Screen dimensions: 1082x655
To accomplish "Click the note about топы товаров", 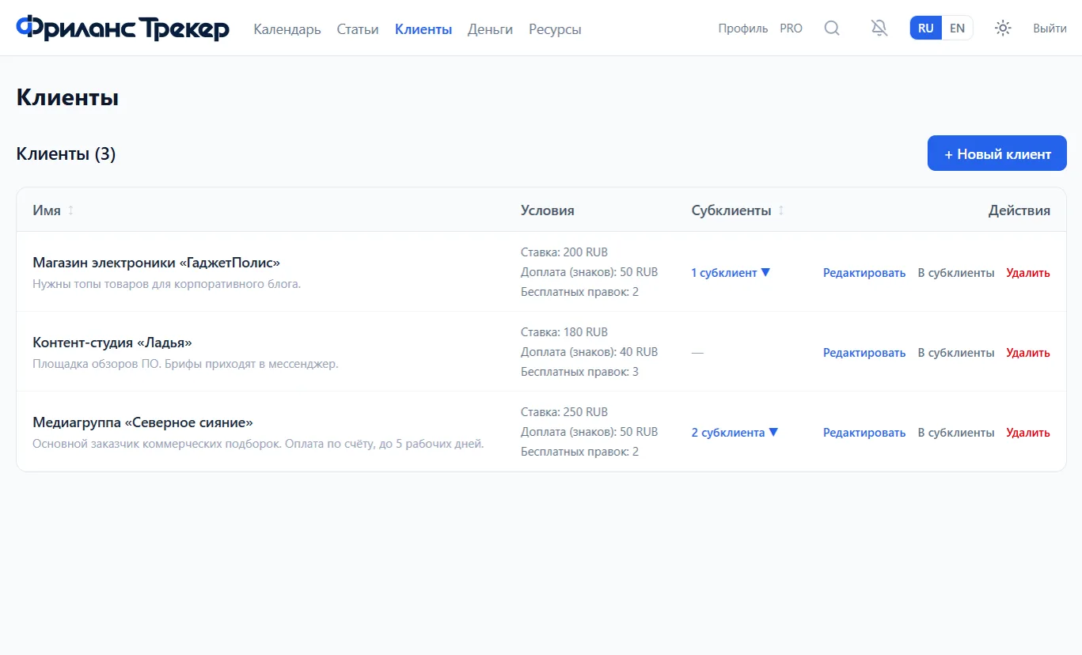I will (x=167, y=284).
